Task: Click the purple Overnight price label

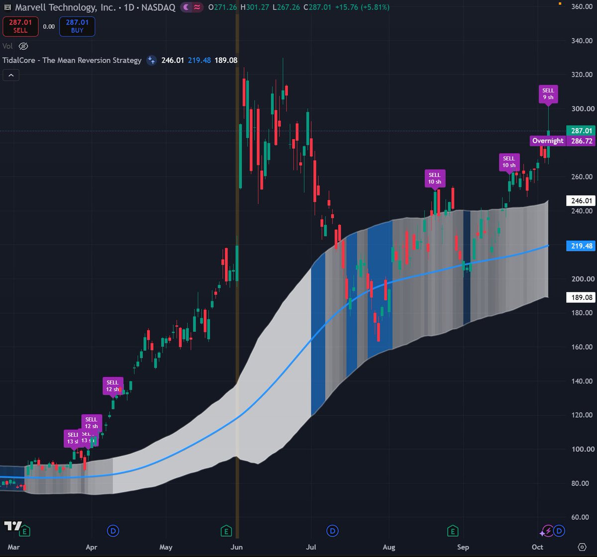Action: [548, 141]
